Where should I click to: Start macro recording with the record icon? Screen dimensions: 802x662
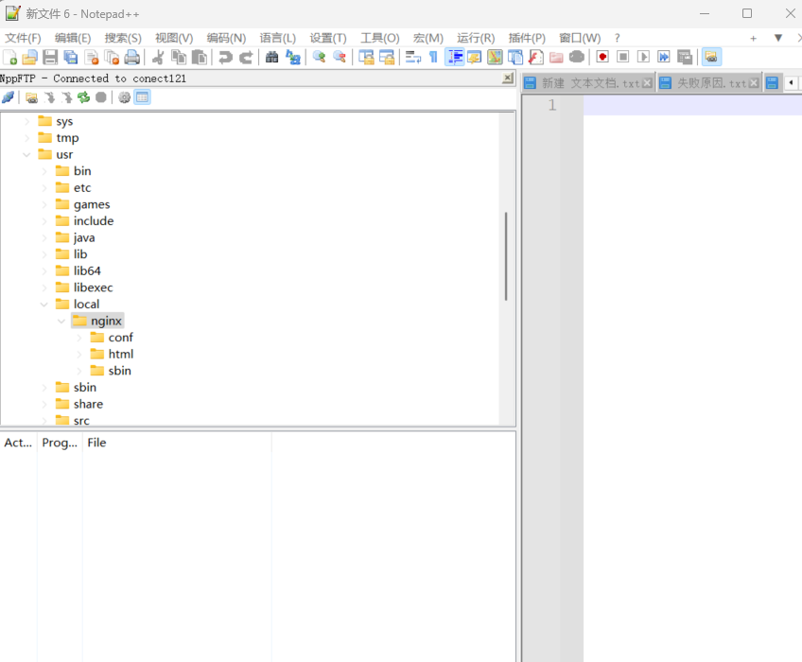tap(602, 57)
